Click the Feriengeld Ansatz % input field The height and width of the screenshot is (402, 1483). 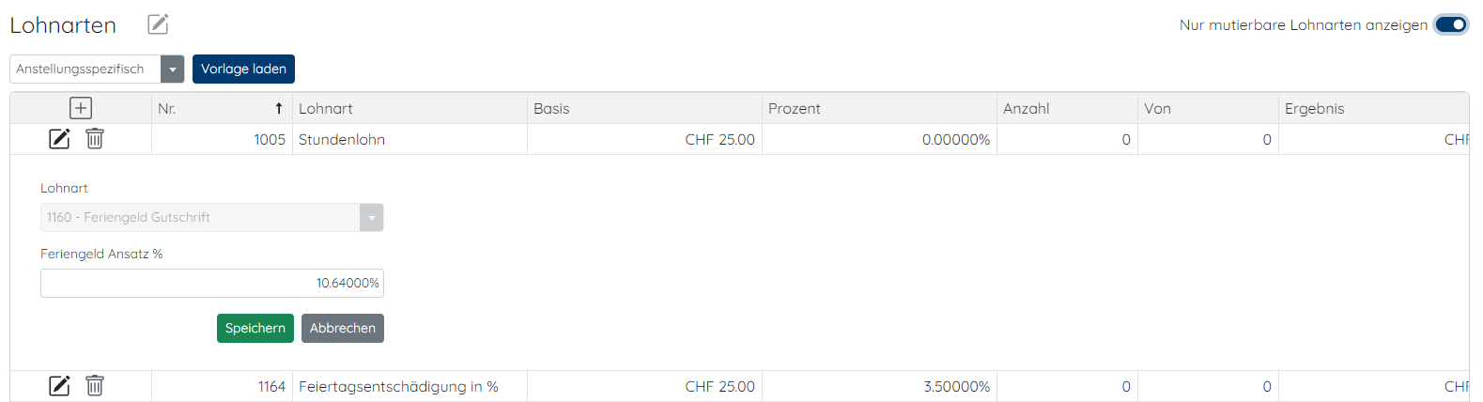pyautogui.click(x=212, y=283)
